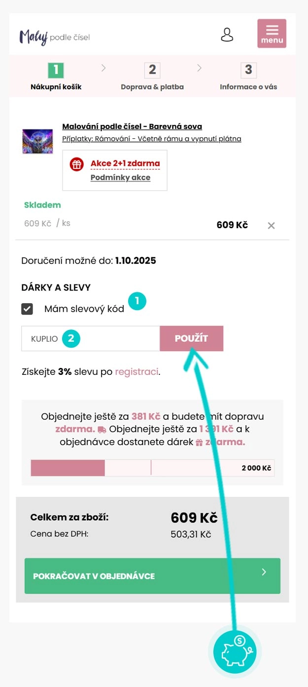Open the user account icon
This screenshot has height=687, width=308.
pos(227,35)
